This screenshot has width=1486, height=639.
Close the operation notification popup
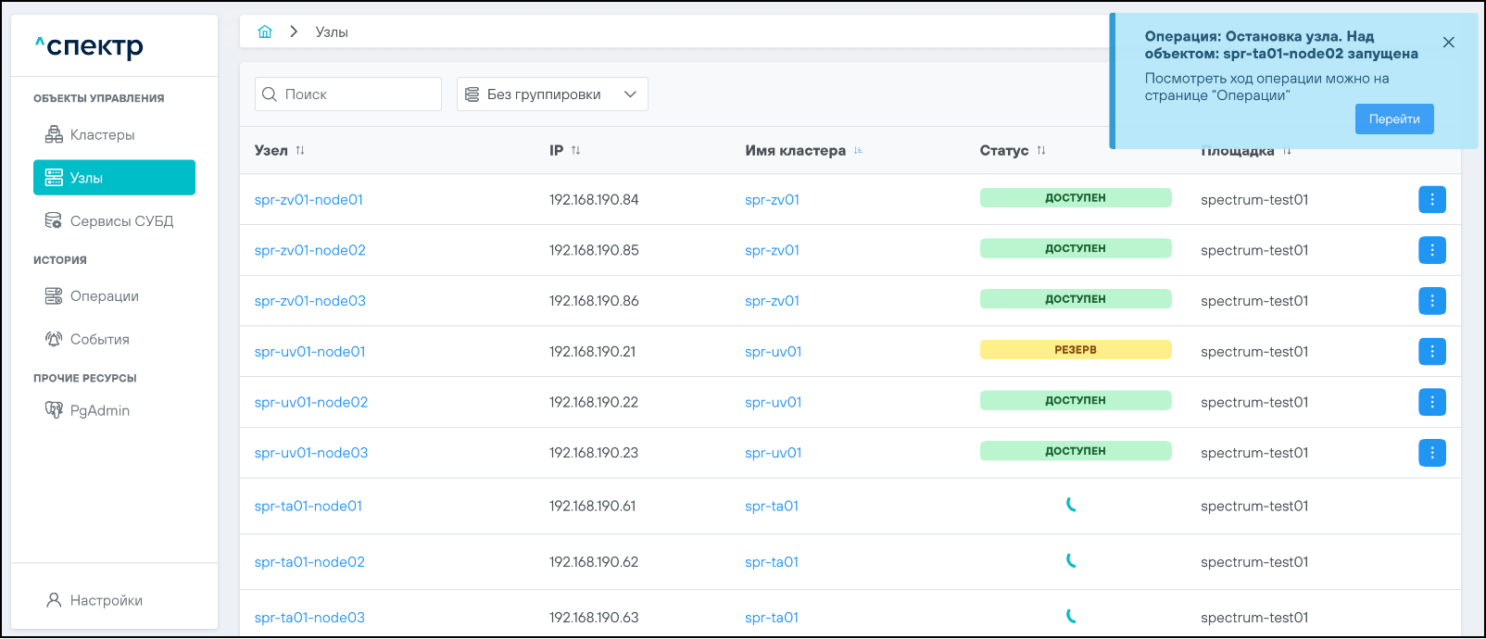(x=1448, y=43)
